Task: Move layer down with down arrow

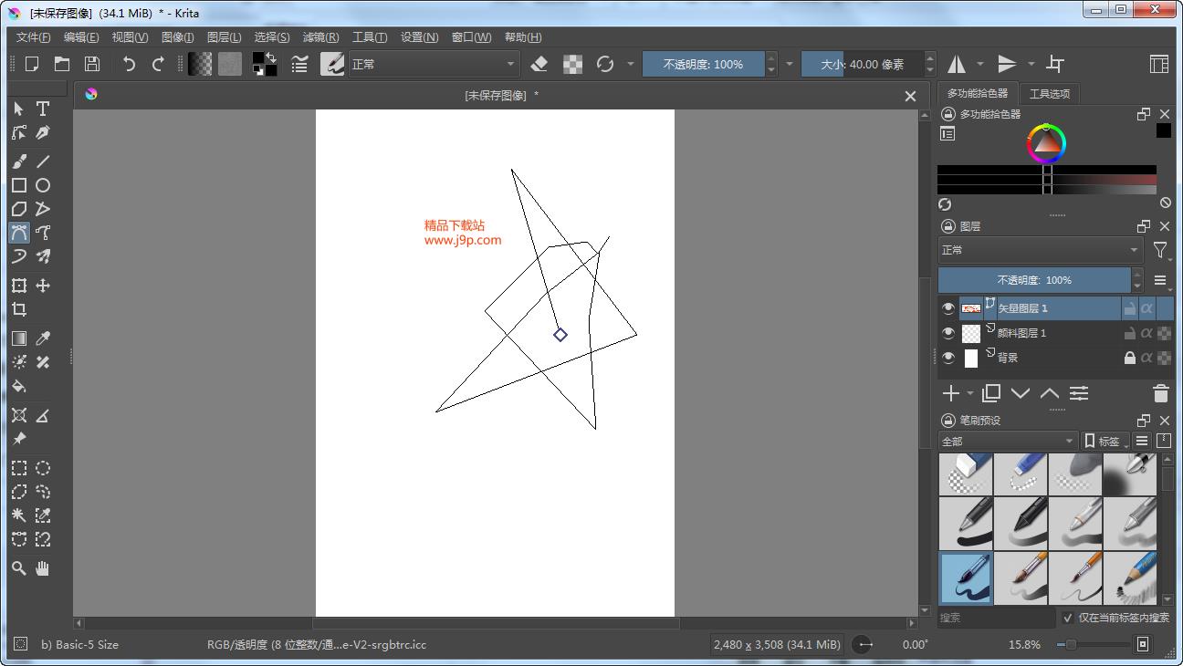Action: pyautogui.click(x=1021, y=393)
